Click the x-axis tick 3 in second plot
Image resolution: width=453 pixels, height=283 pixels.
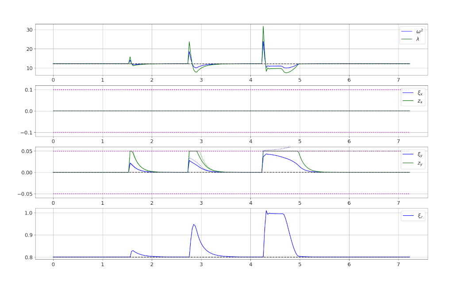[x=201, y=142]
